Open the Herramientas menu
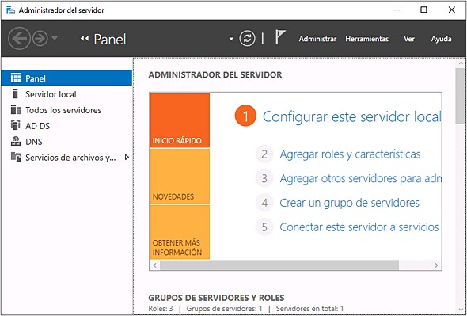Viewport: 467px width, 316px height. [x=367, y=39]
